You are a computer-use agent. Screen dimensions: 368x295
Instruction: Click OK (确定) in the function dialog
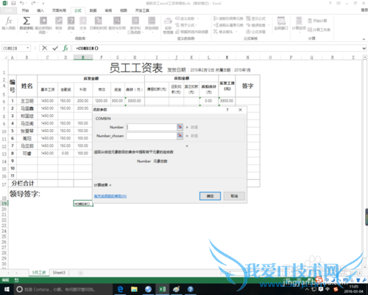(210, 196)
